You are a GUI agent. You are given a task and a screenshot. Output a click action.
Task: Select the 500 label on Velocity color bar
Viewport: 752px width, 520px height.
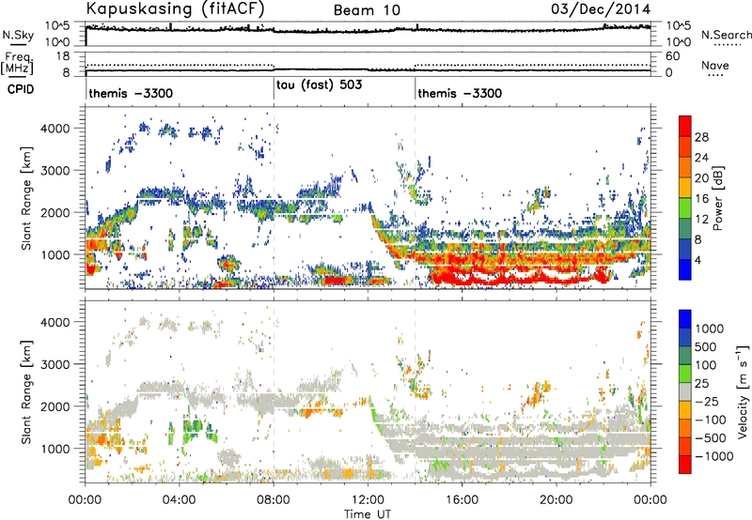click(706, 346)
